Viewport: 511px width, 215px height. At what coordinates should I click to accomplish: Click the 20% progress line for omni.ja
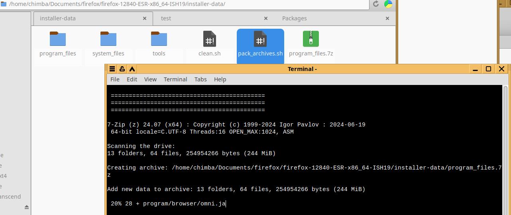(168, 203)
